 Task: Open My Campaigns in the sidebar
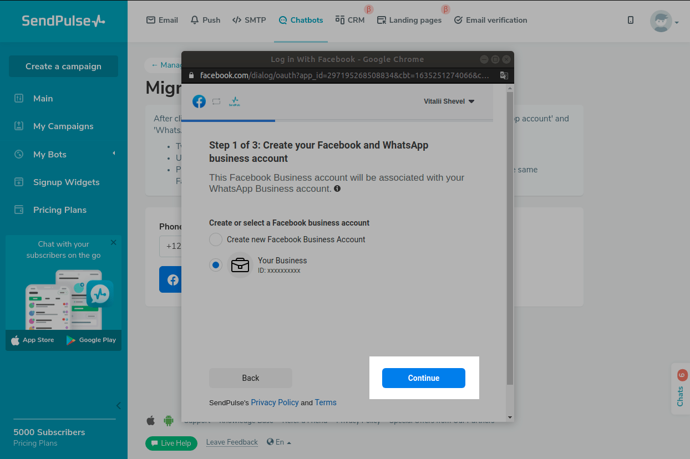point(63,126)
